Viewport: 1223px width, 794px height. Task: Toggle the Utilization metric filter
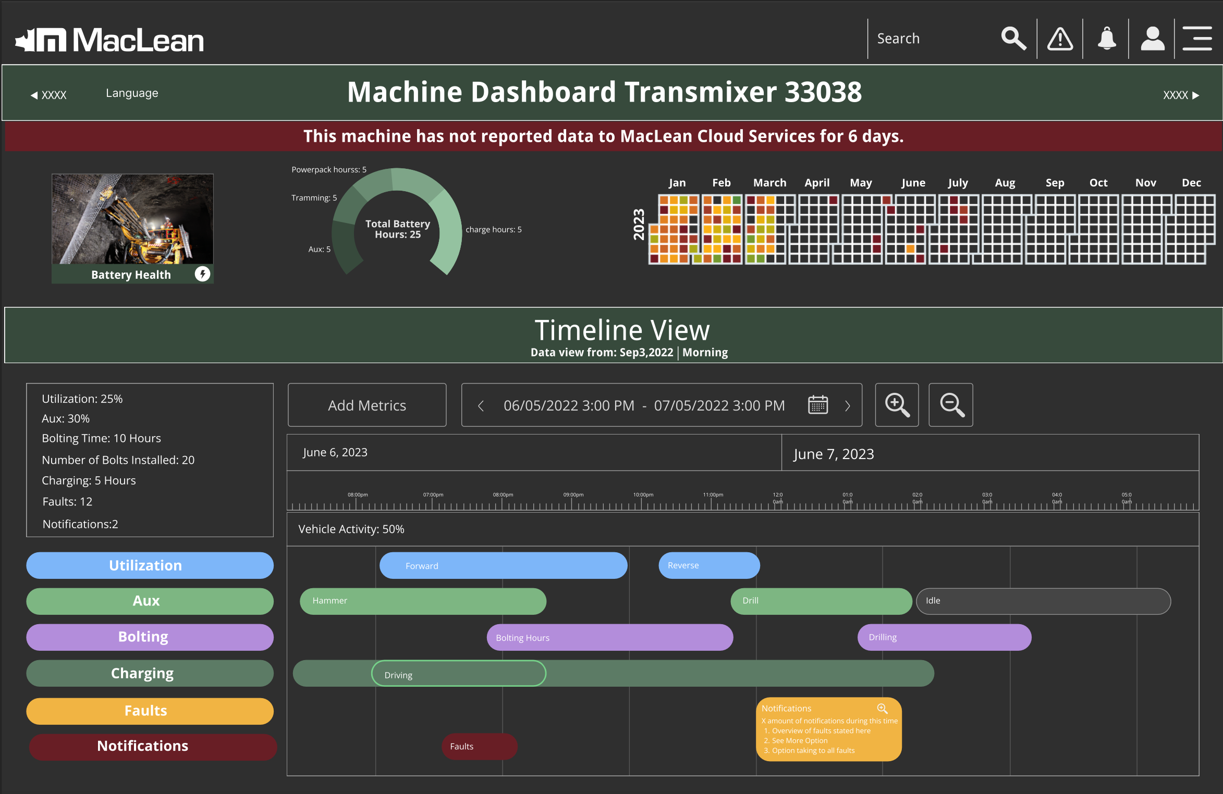click(x=150, y=565)
